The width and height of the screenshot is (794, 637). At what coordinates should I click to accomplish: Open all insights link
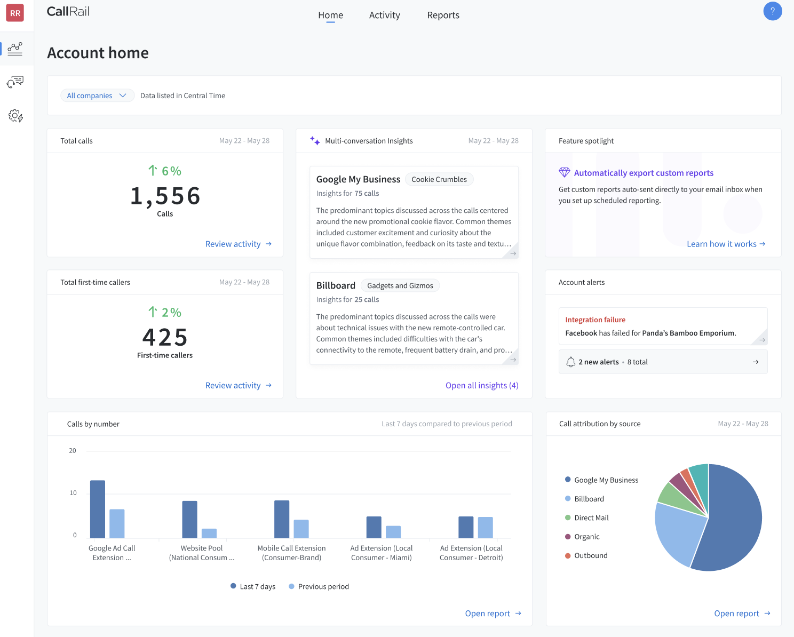[481, 385]
